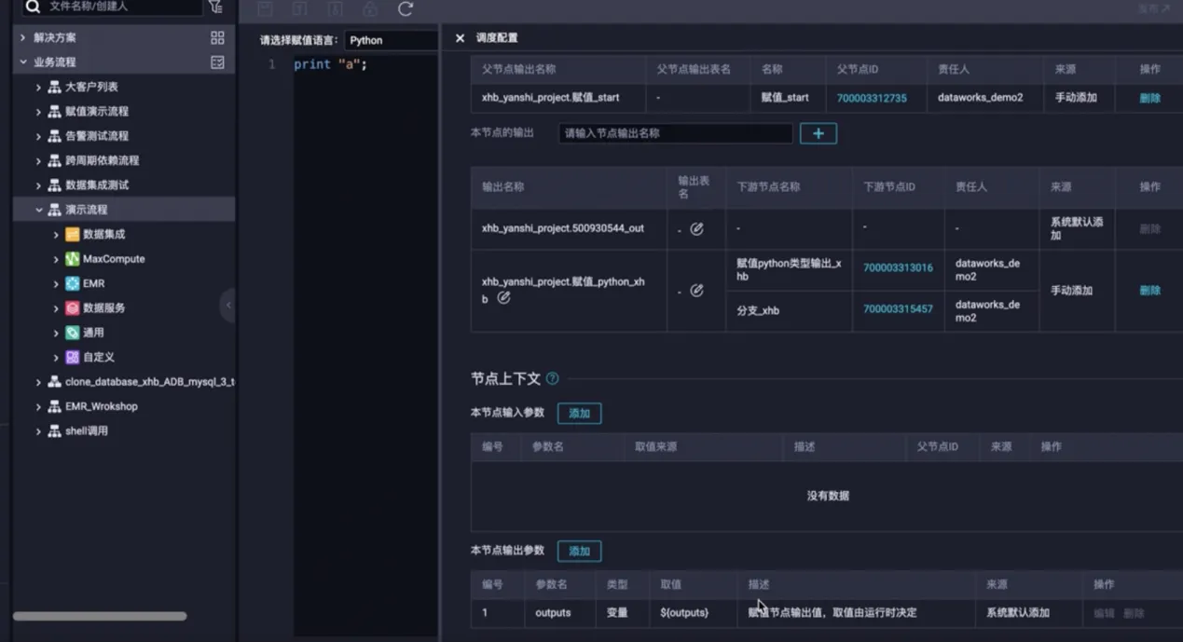Expand the EMR folder chevron
The image size is (1183, 642).
56,283
